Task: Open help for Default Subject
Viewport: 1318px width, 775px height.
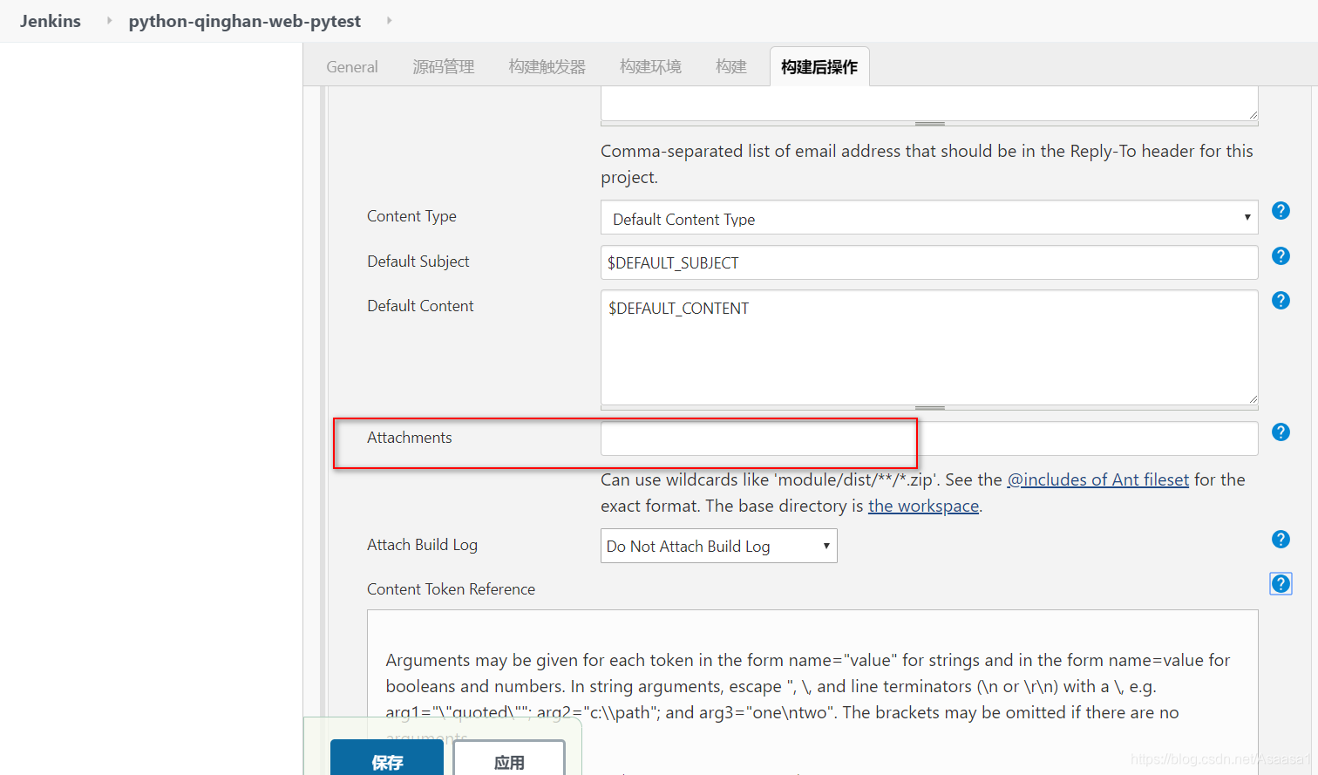Action: coord(1281,256)
